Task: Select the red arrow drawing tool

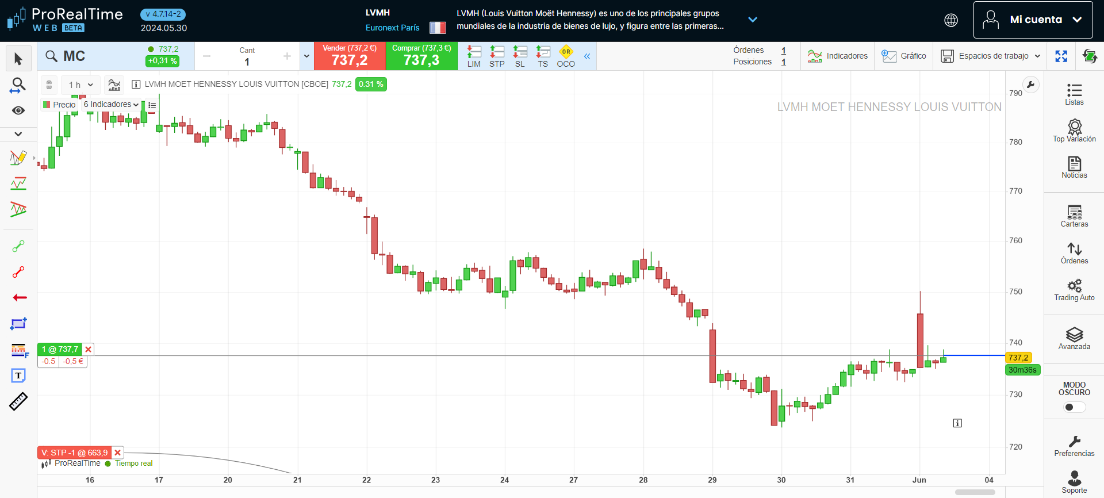Action: pos(20,297)
